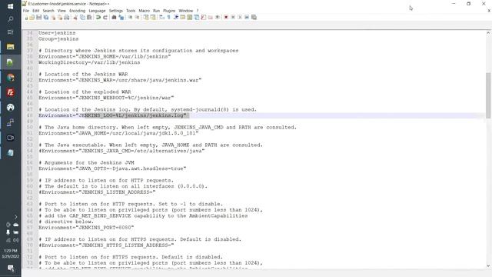This screenshot has width=492, height=277.
Task: Open the ? help menu
Action: 198,11
